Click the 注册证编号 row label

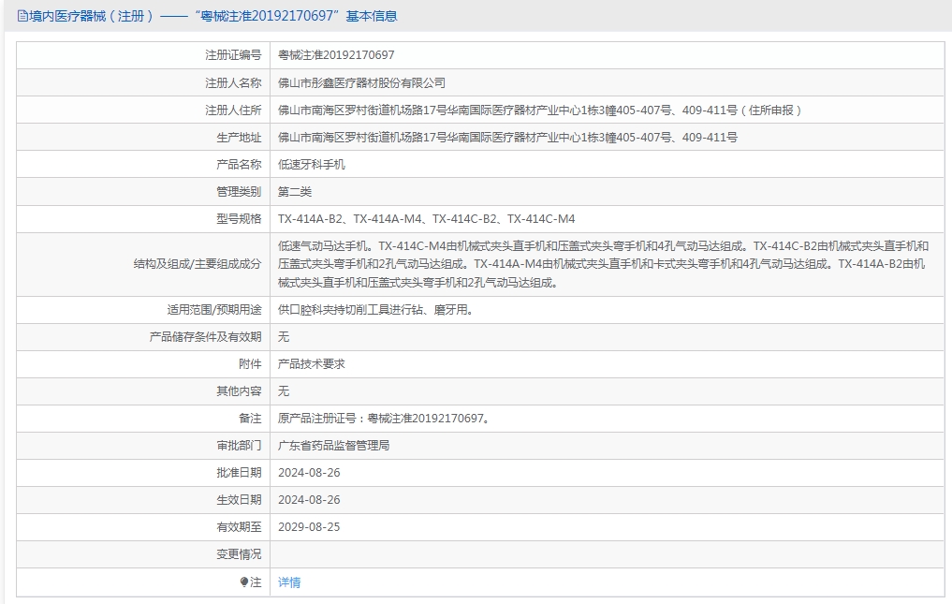[x=233, y=55]
